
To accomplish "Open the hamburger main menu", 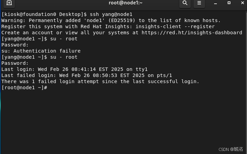I will tap(199, 3).
